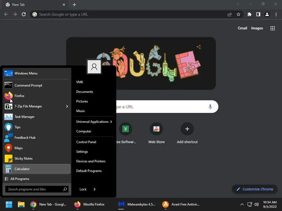Launch Maps app from start menu
Image resolution: width=282 pixels, height=211 pixels.
(x=37, y=148)
